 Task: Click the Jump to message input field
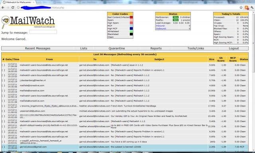pos(43,32)
